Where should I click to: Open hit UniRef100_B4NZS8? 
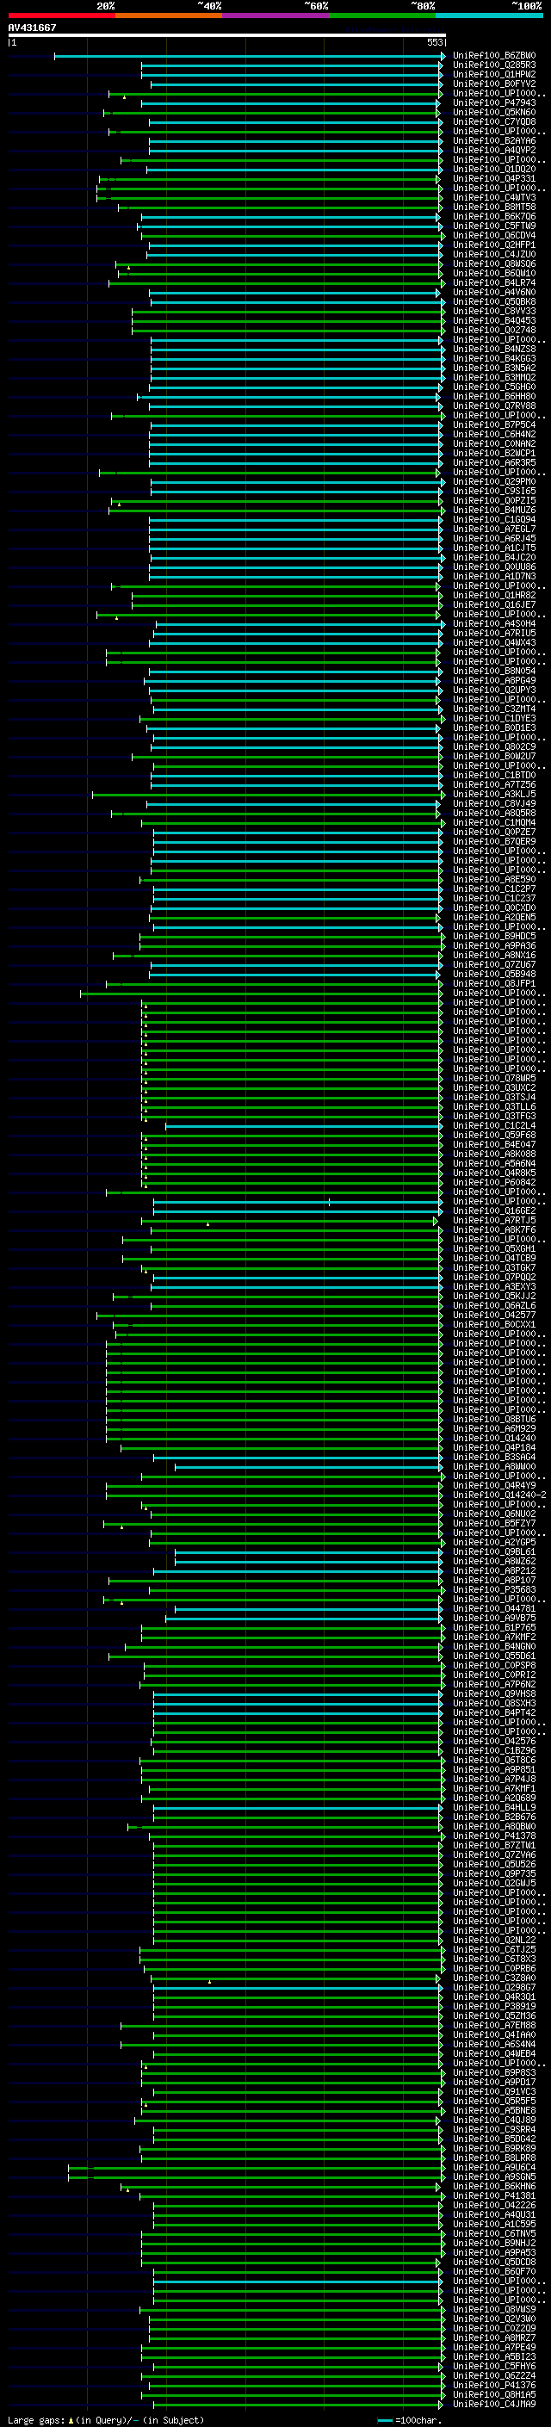494,350
